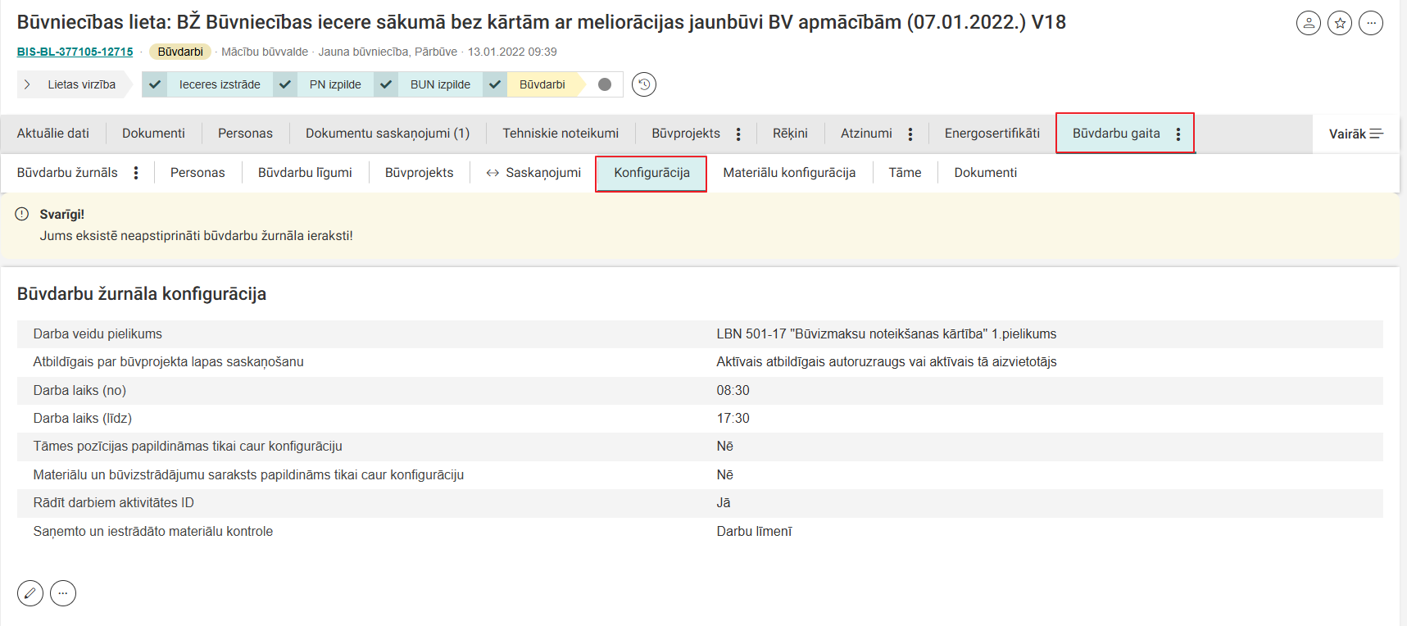The height and width of the screenshot is (626, 1407).
Task: Switch to Dokumenti main tab
Action: click(x=153, y=134)
